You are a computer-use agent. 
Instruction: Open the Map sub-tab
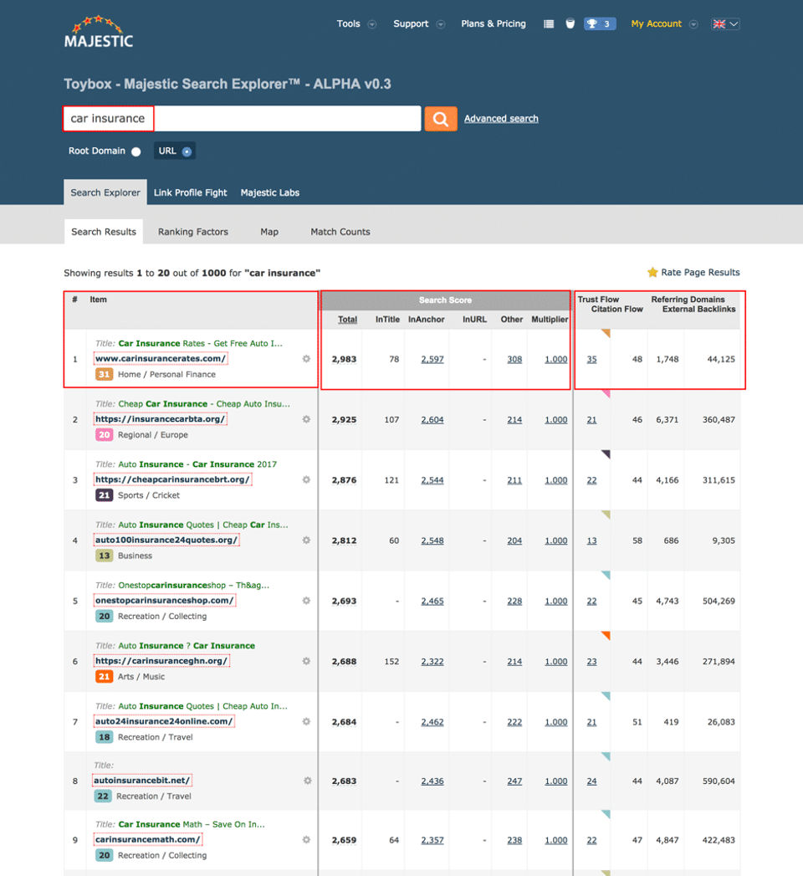pyautogui.click(x=269, y=231)
